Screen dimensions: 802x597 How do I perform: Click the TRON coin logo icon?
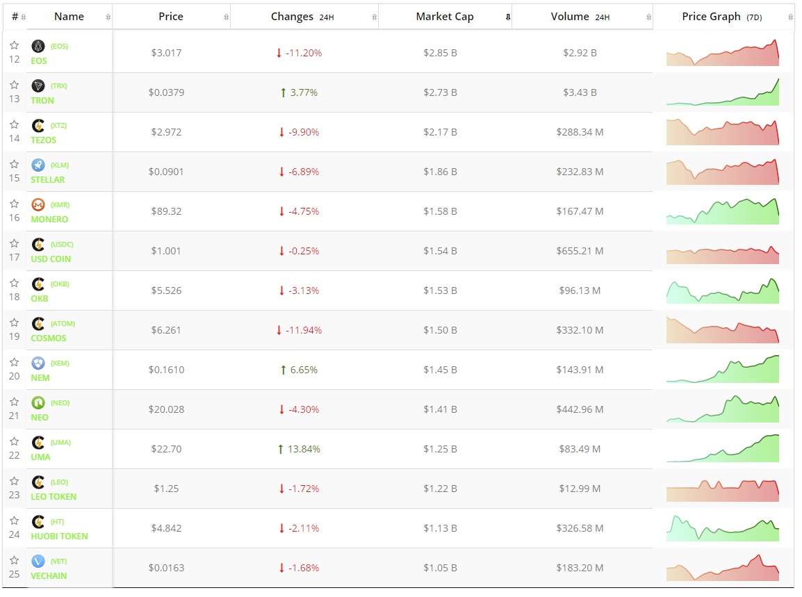pyautogui.click(x=38, y=85)
